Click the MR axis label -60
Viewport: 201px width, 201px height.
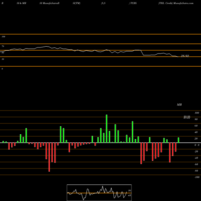[x=196, y=164]
